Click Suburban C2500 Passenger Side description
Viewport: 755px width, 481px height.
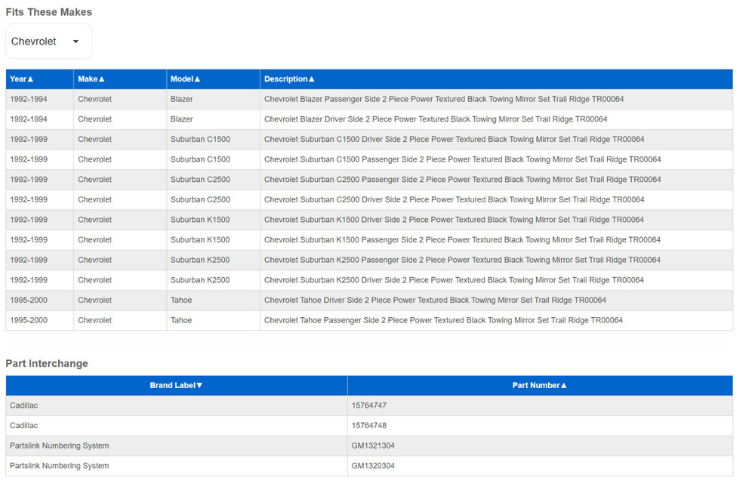(462, 180)
